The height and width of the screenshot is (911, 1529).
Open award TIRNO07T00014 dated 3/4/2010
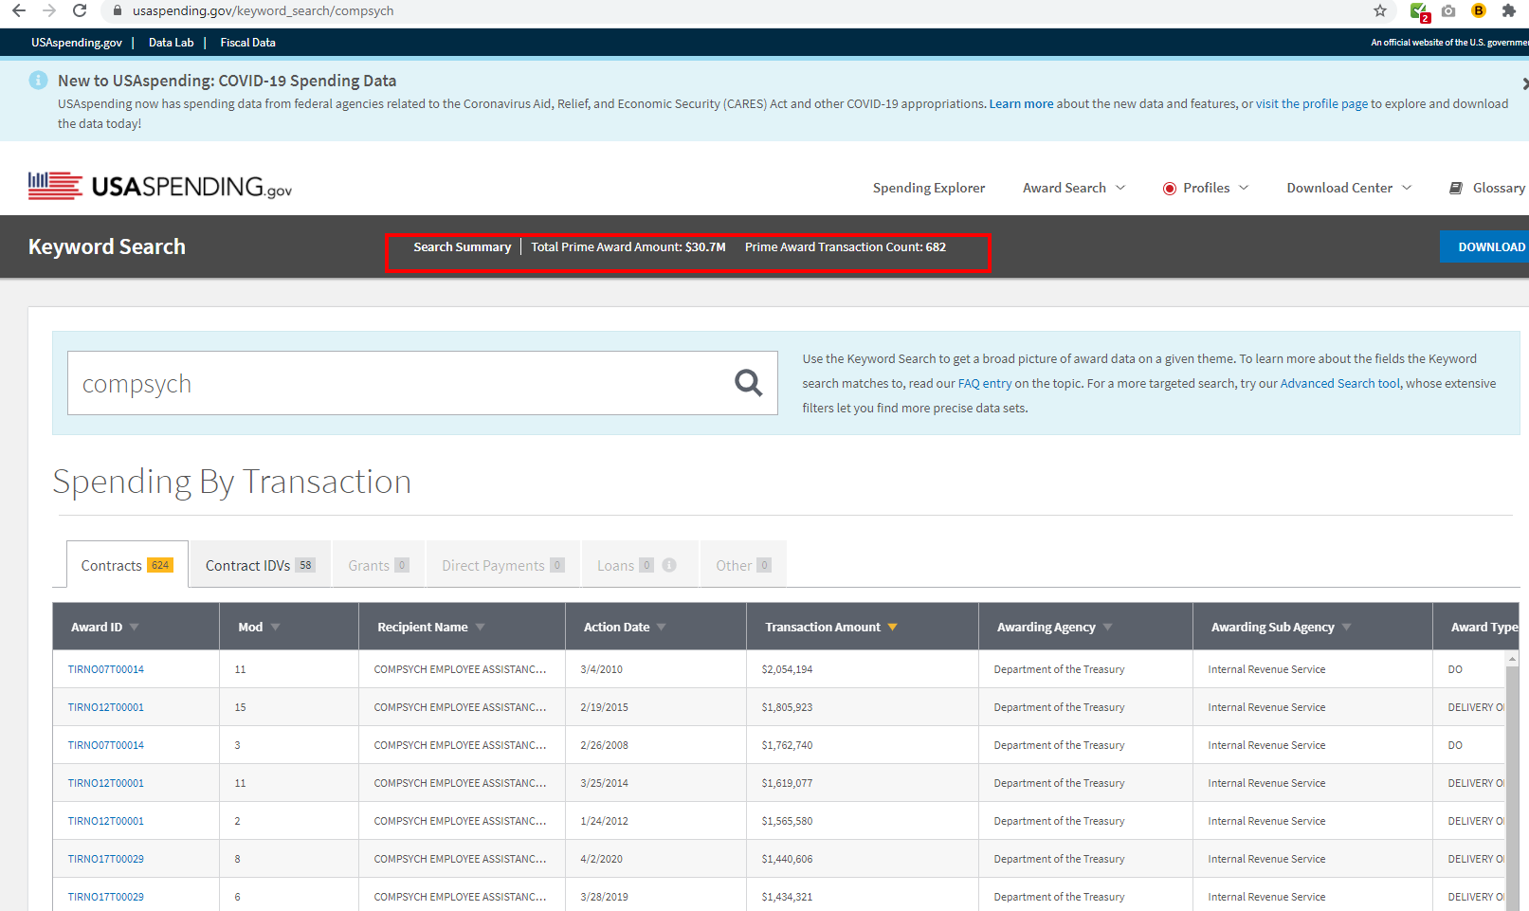pyautogui.click(x=106, y=669)
